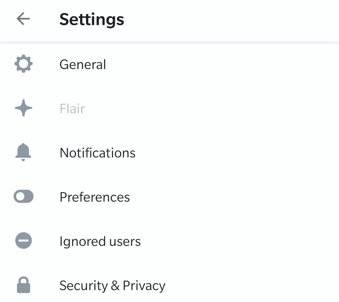Select the Preferences menu entry

(95, 197)
